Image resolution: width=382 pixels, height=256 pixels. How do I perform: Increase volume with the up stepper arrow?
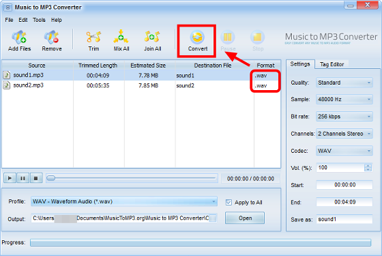coord(368,165)
